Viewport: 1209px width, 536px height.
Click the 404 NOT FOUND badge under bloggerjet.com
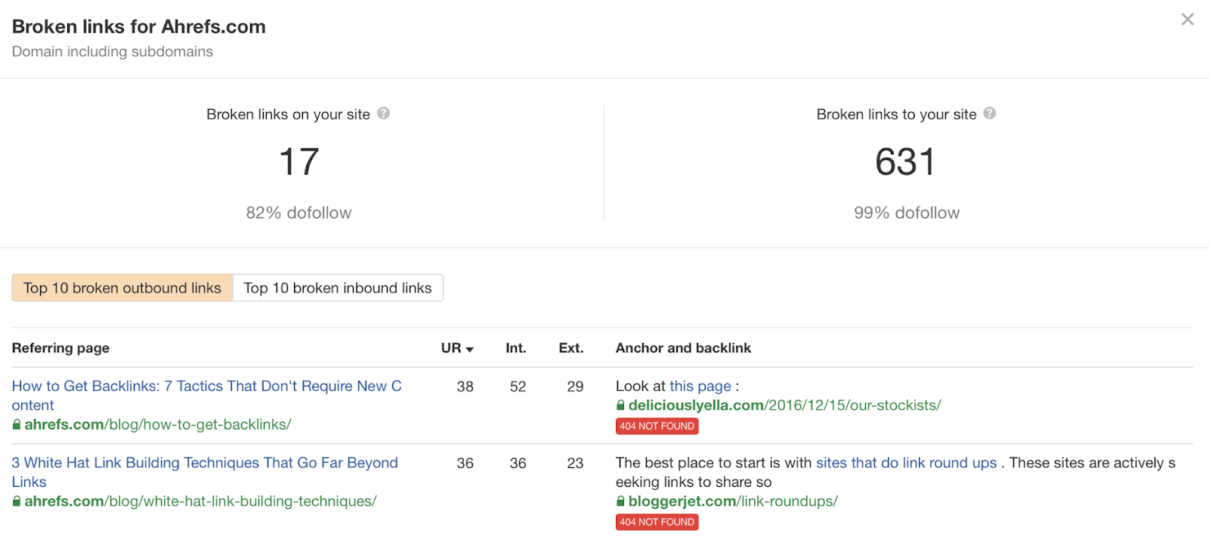point(657,522)
